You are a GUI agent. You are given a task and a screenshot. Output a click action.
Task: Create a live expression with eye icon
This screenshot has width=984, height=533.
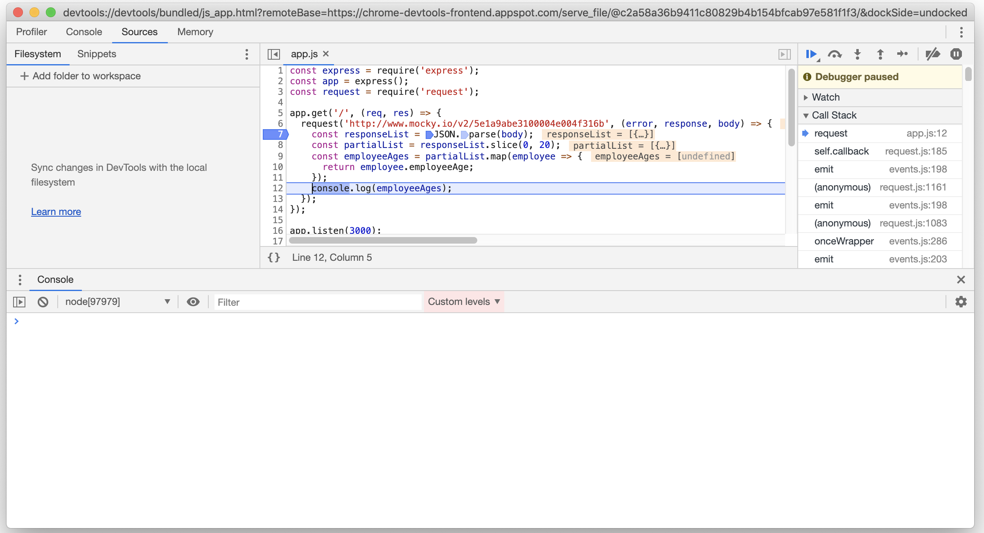(x=193, y=302)
